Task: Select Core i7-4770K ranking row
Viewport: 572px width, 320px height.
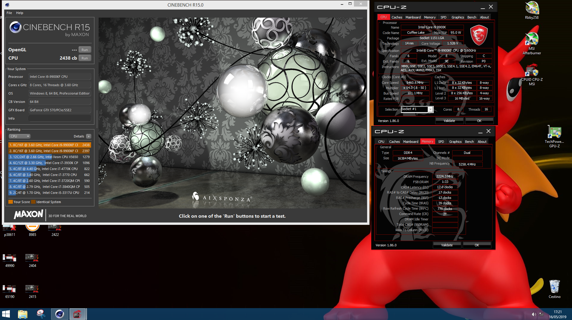Action: click(50, 169)
